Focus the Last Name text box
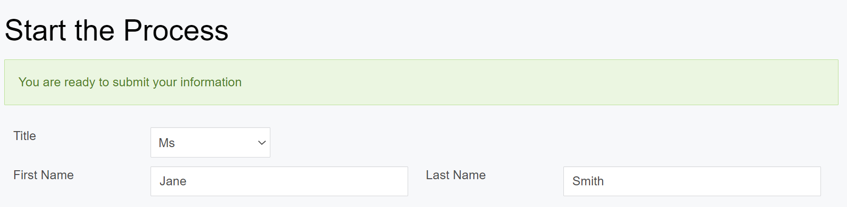Viewport: 847px width, 207px height. coord(691,181)
